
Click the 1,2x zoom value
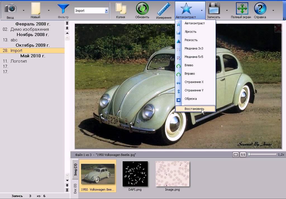tap(281, 155)
